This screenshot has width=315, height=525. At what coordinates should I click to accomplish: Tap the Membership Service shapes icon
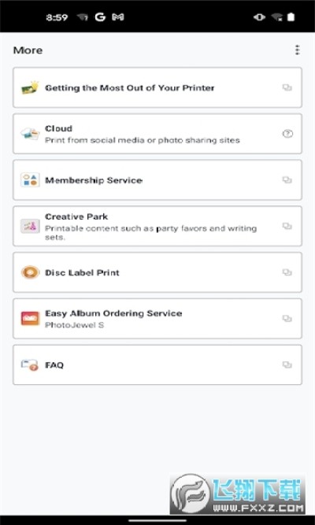[30, 180]
